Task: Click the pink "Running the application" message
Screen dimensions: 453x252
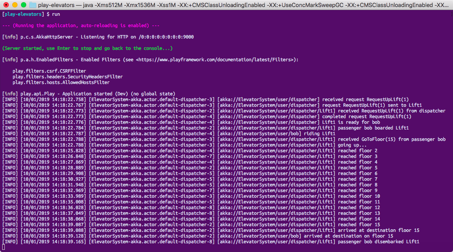Action: (x=81, y=25)
